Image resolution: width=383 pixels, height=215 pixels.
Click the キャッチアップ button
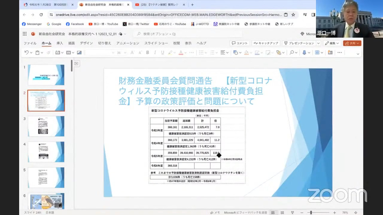tap(266, 43)
